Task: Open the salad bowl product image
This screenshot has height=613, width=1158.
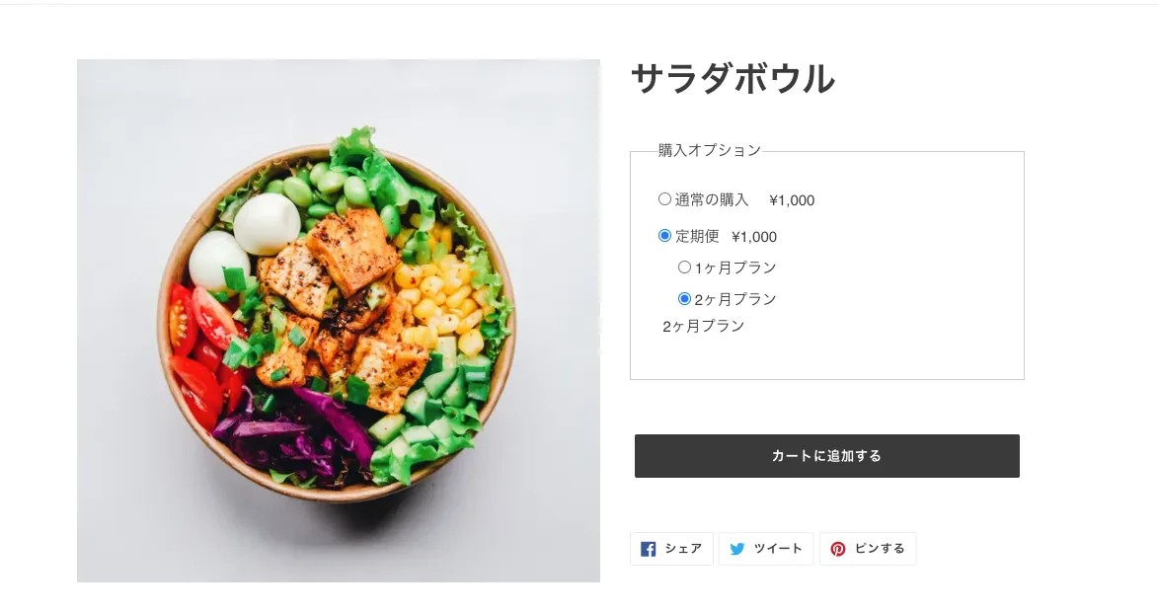Action: [339, 321]
